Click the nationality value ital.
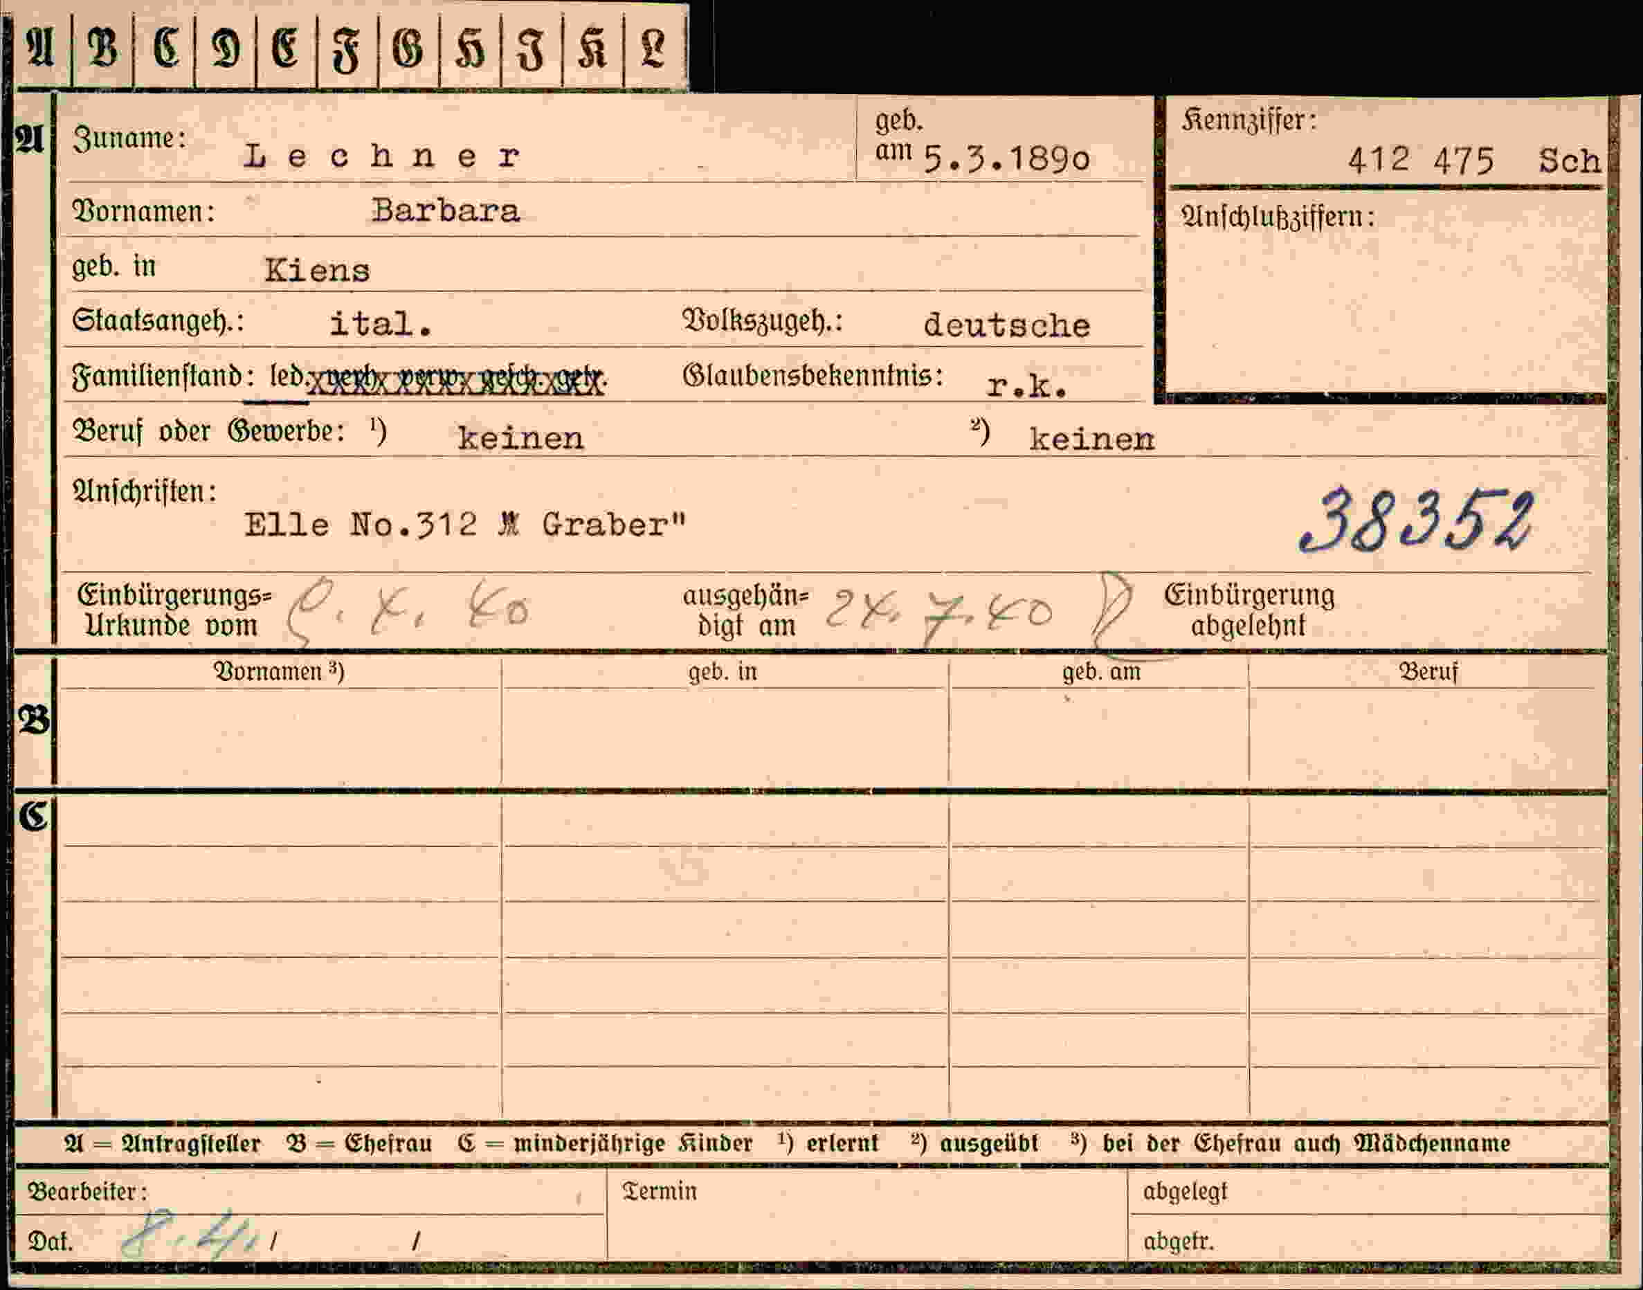This screenshot has width=1643, height=1290. pos(381,324)
